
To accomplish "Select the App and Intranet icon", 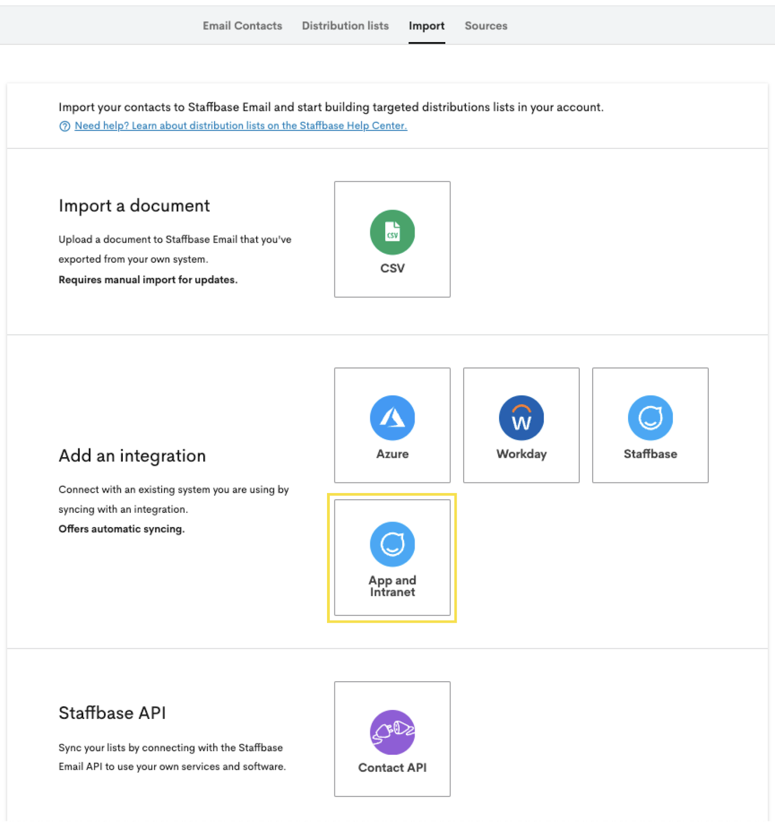I will click(392, 544).
